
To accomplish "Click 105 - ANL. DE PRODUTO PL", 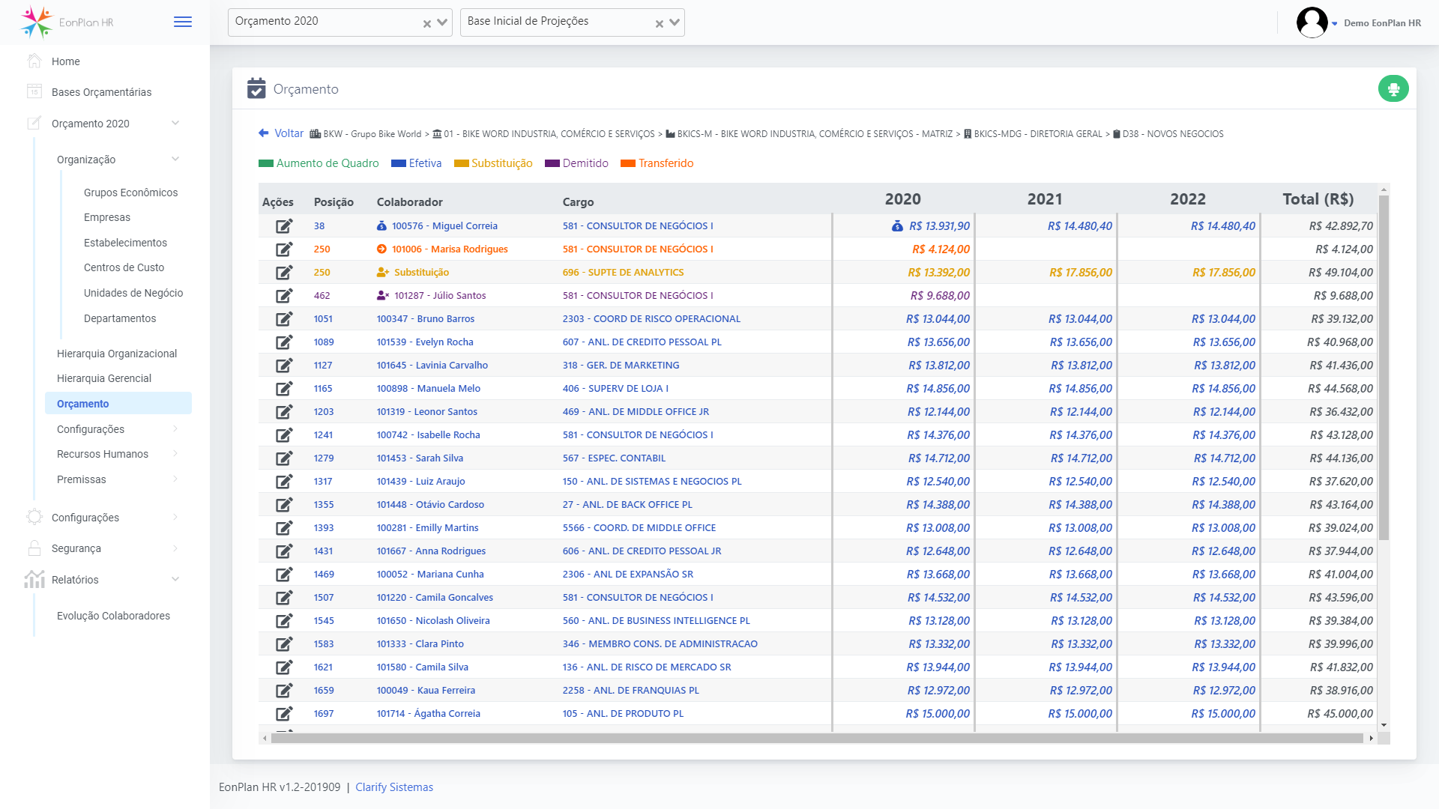I will click(x=623, y=714).
